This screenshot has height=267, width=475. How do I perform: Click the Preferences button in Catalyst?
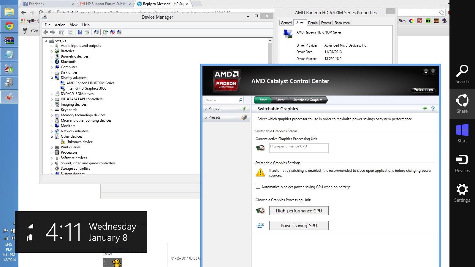coord(423,90)
